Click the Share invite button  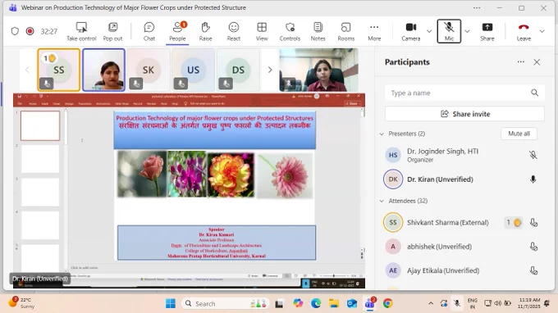464,114
